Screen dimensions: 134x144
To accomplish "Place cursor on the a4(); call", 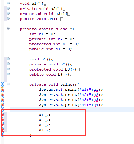I will (45, 130).
